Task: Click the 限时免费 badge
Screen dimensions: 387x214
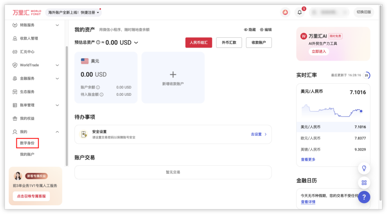Action: point(335,36)
